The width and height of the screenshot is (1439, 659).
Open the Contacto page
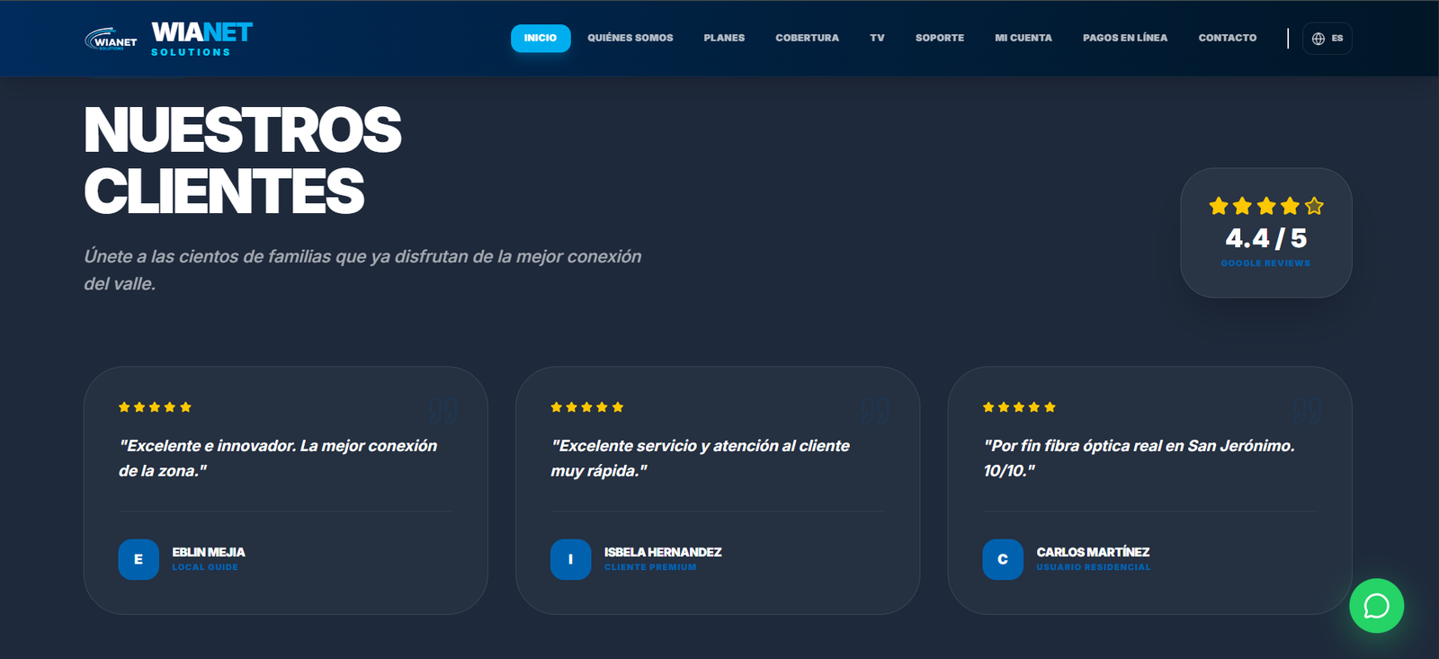coord(1228,38)
